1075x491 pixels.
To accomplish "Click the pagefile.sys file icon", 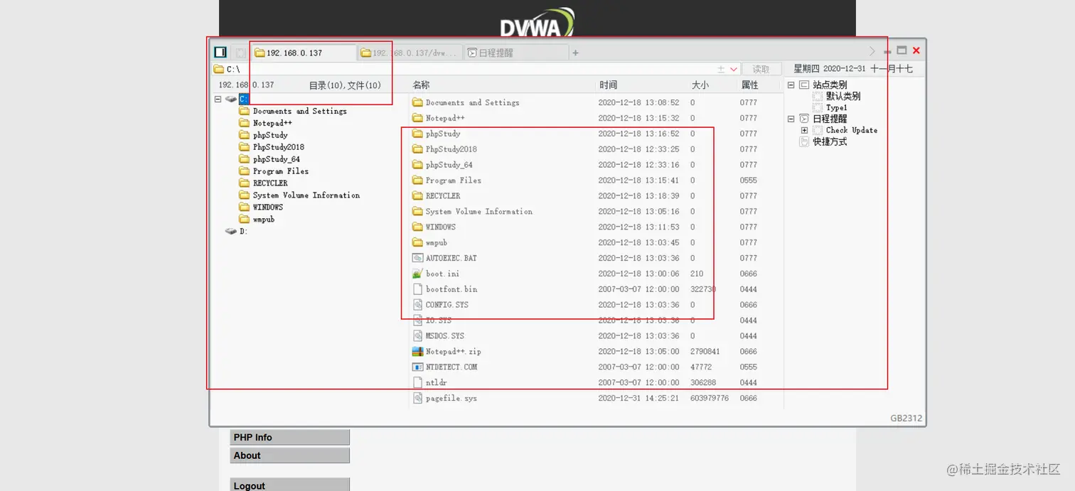I will tap(418, 398).
